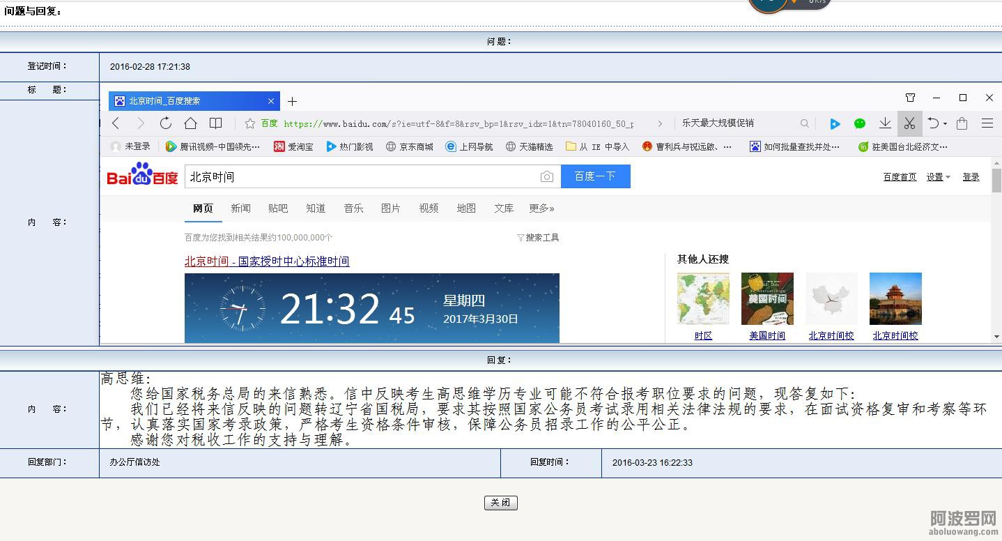
Task: Click the search magnifier in search box
Action: 805,123
